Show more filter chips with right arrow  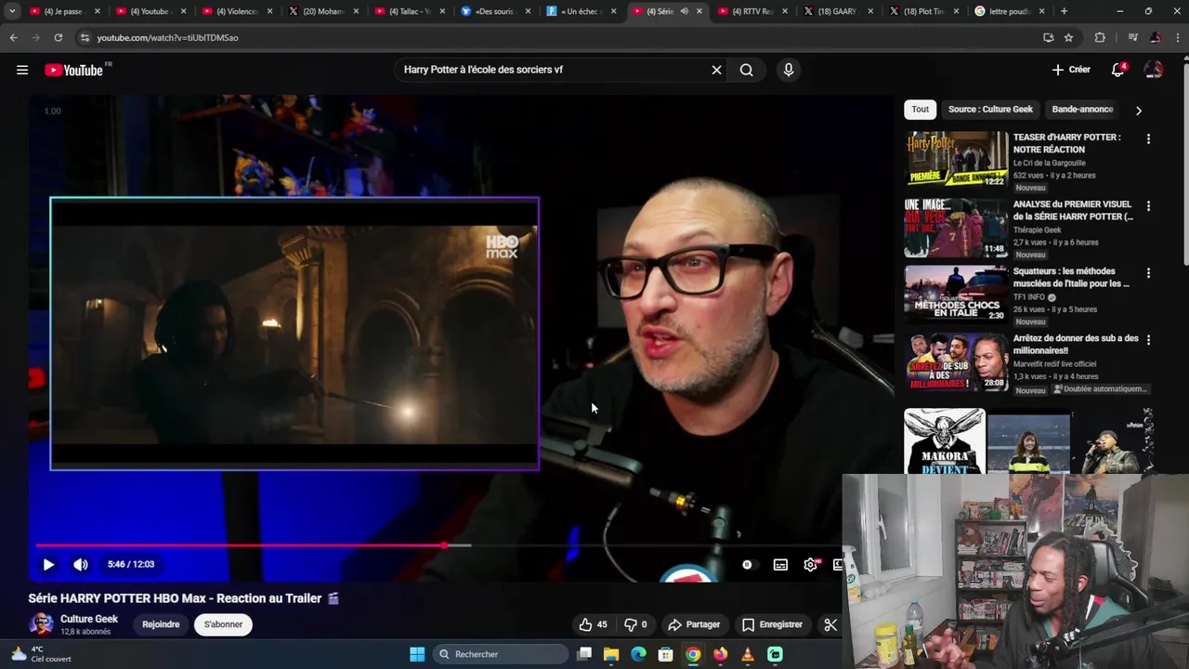(1138, 110)
